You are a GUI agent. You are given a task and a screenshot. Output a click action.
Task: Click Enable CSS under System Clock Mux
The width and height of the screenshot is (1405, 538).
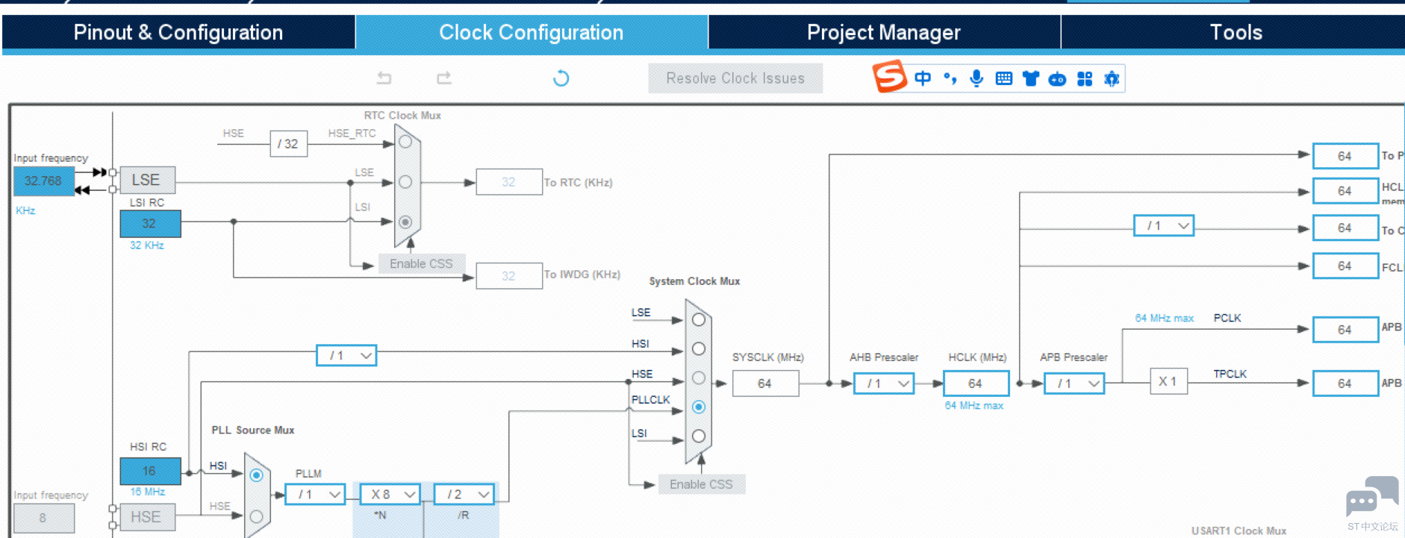coord(701,484)
